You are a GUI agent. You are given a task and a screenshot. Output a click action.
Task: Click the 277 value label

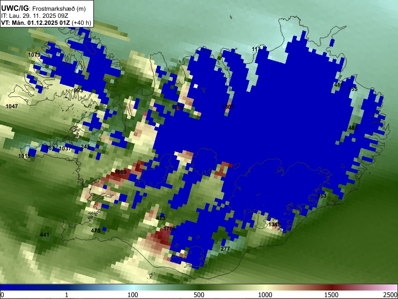click(225, 249)
